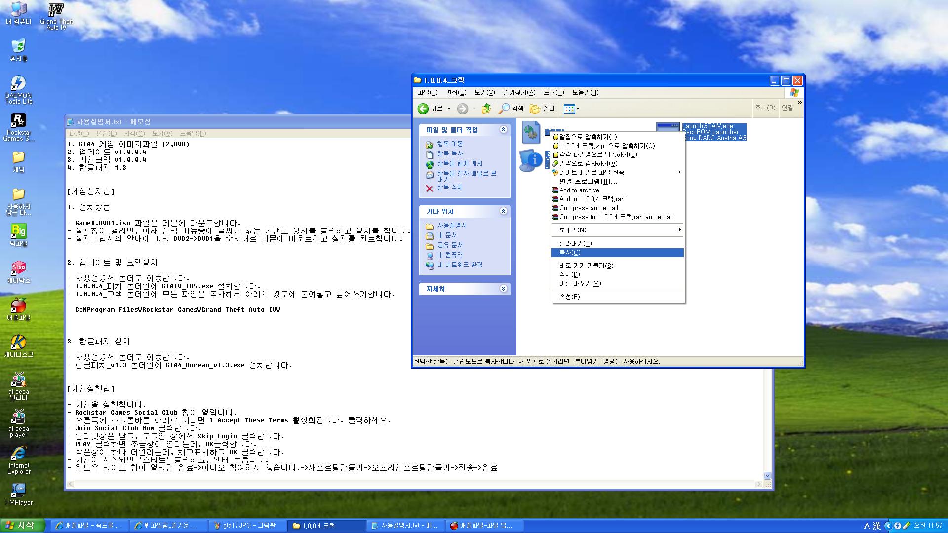Choose 복사(C) in the context menu

(617, 253)
